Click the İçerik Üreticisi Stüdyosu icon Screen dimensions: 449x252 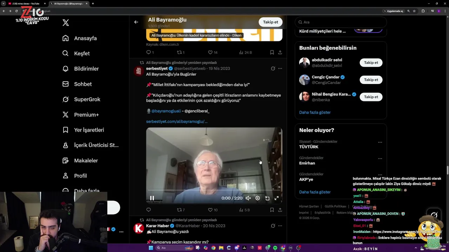66,145
